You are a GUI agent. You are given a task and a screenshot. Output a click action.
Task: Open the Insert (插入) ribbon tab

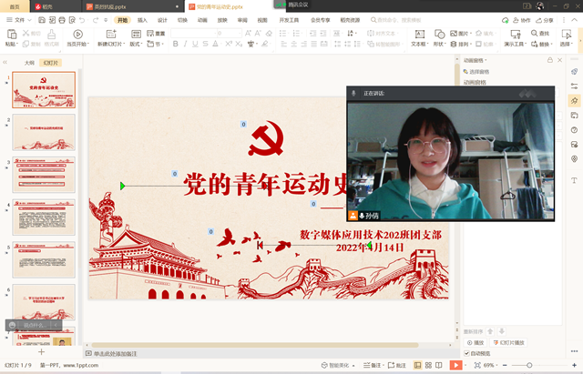142,19
